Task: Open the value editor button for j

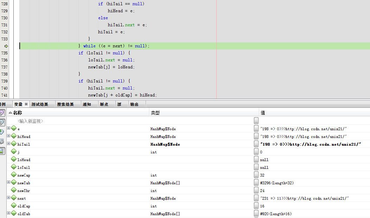Action: [x=256, y=151]
